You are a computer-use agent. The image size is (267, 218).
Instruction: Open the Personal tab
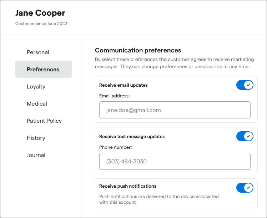click(x=38, y=52)
